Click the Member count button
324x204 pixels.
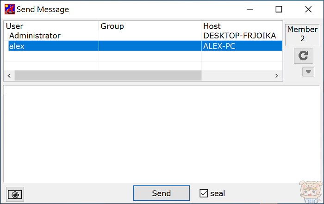point(302,34)
